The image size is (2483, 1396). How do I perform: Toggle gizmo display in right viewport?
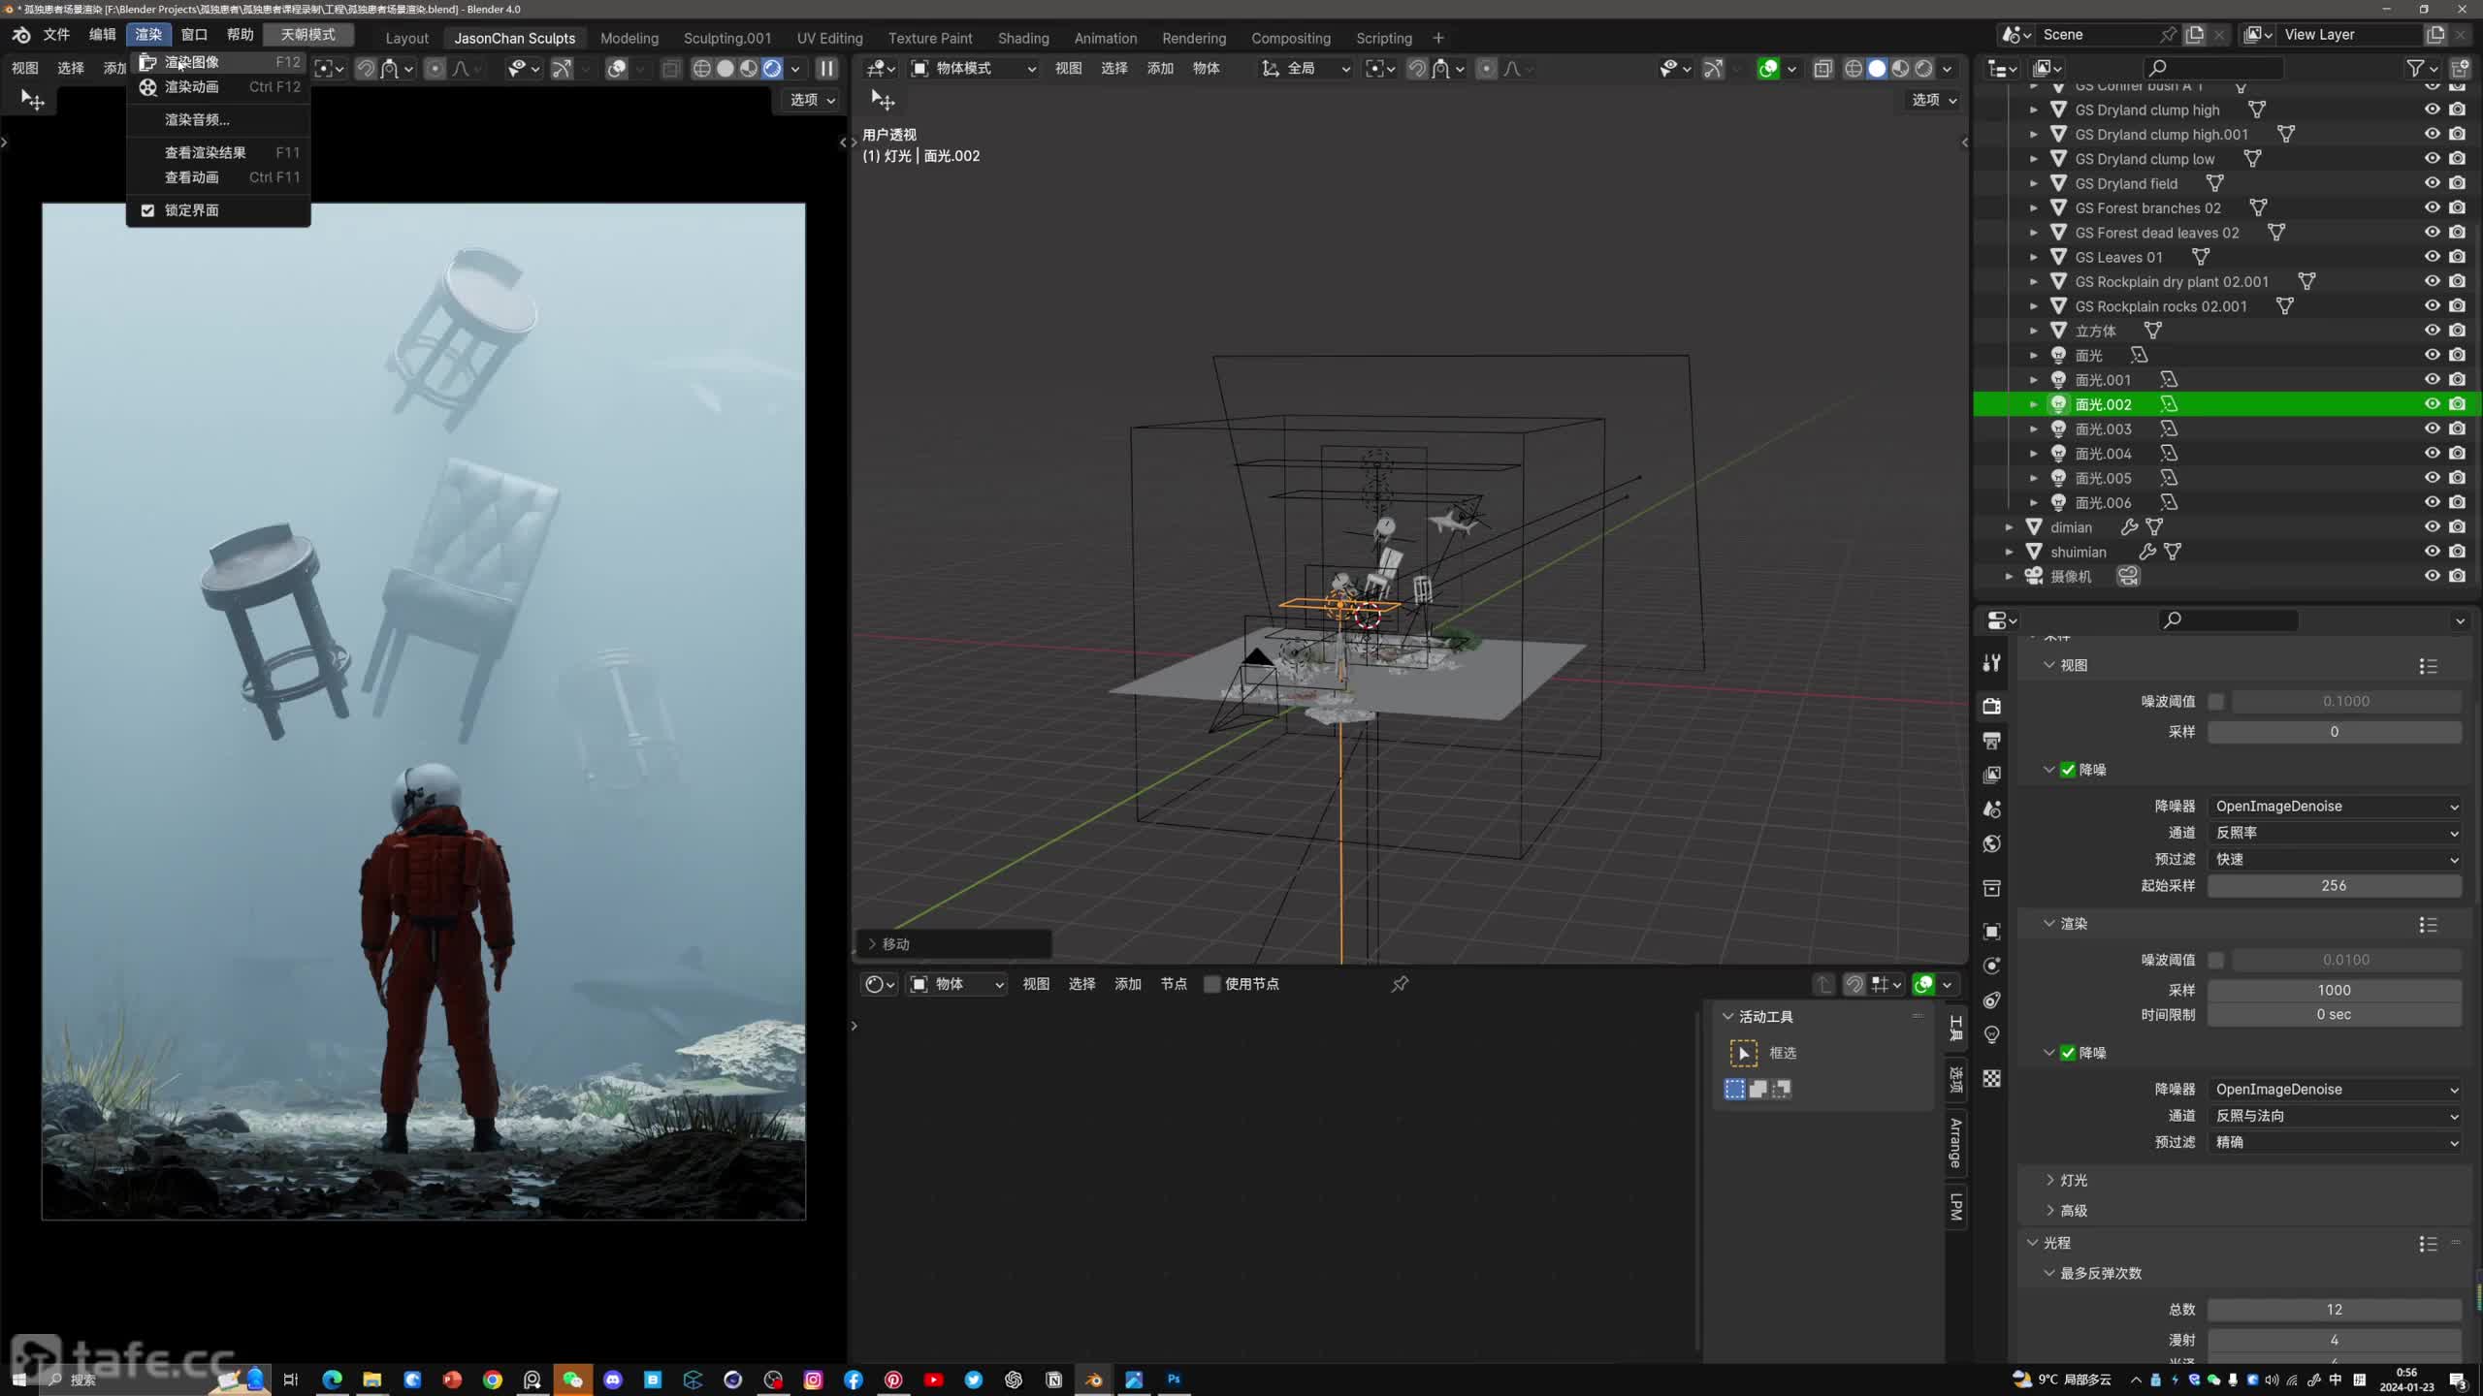point(1714,69)
